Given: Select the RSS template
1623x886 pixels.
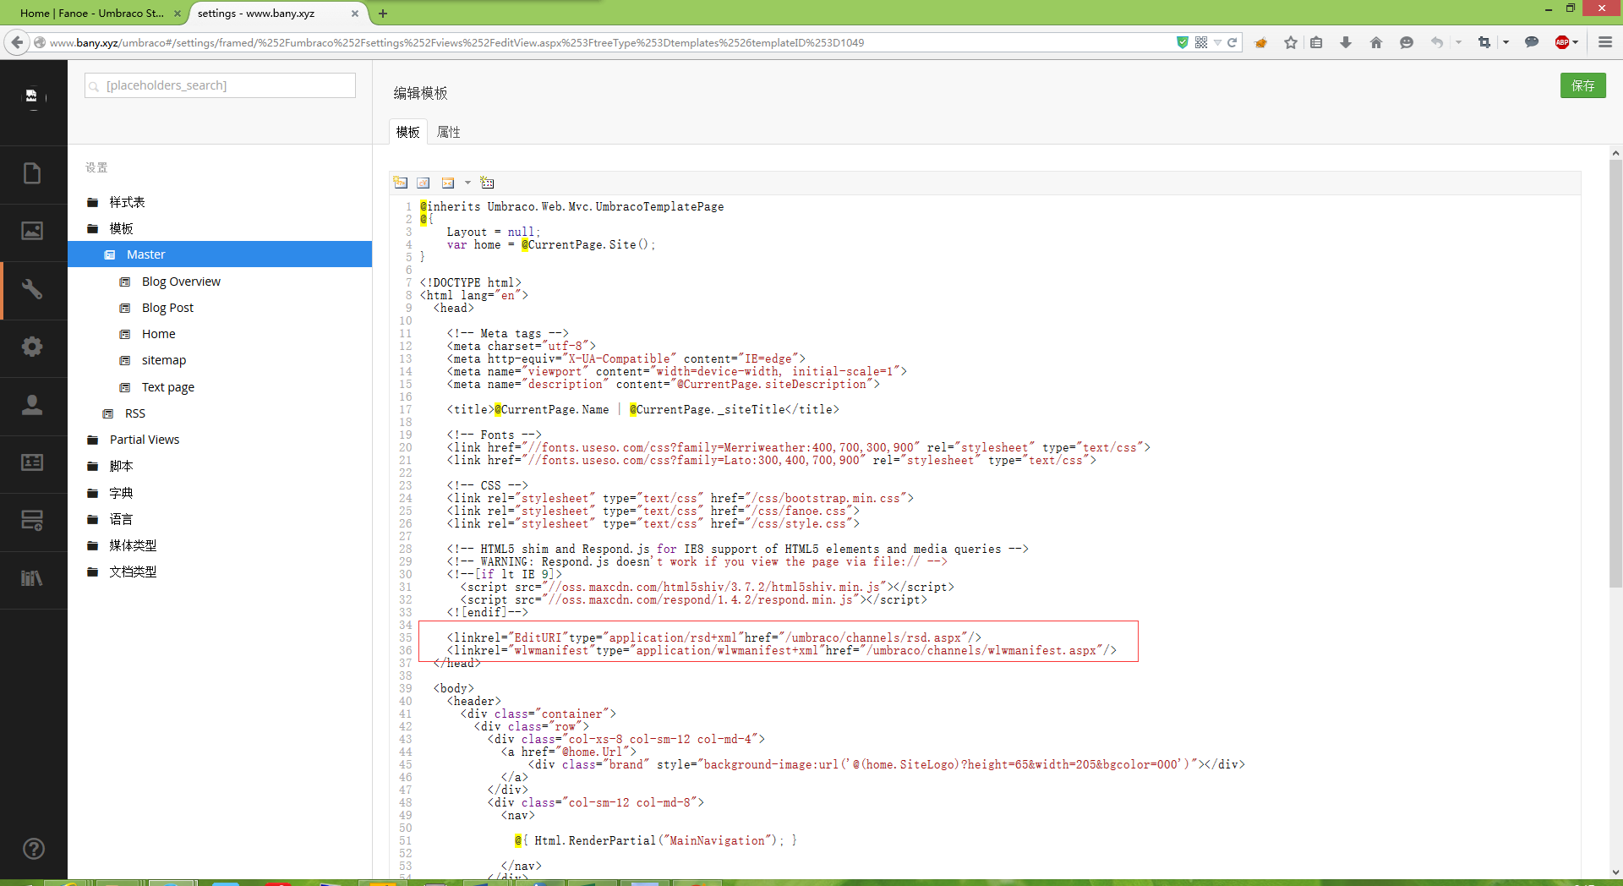Looking at the screenshot, I should (x=134, y=413).
